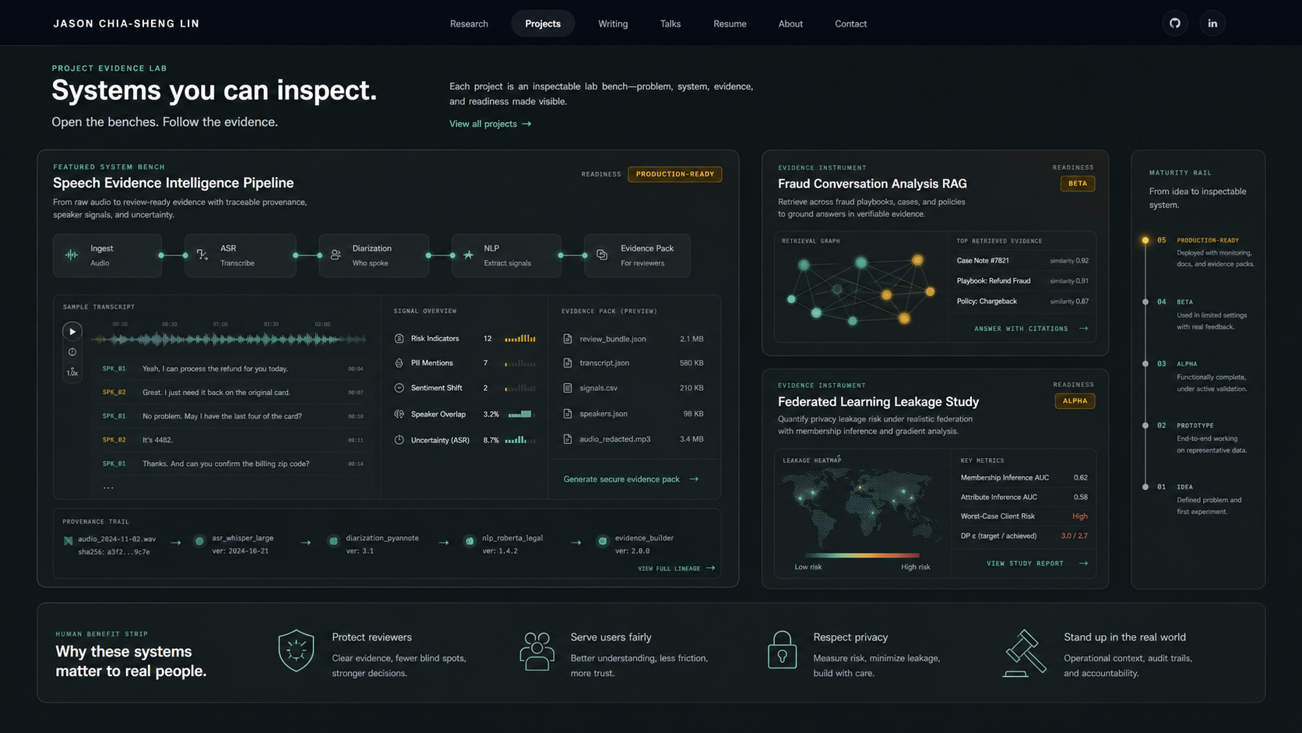The height and width of the screenshot is (733, 1302).
Task: Open the Writing nav item
Action: pos(613,24)
